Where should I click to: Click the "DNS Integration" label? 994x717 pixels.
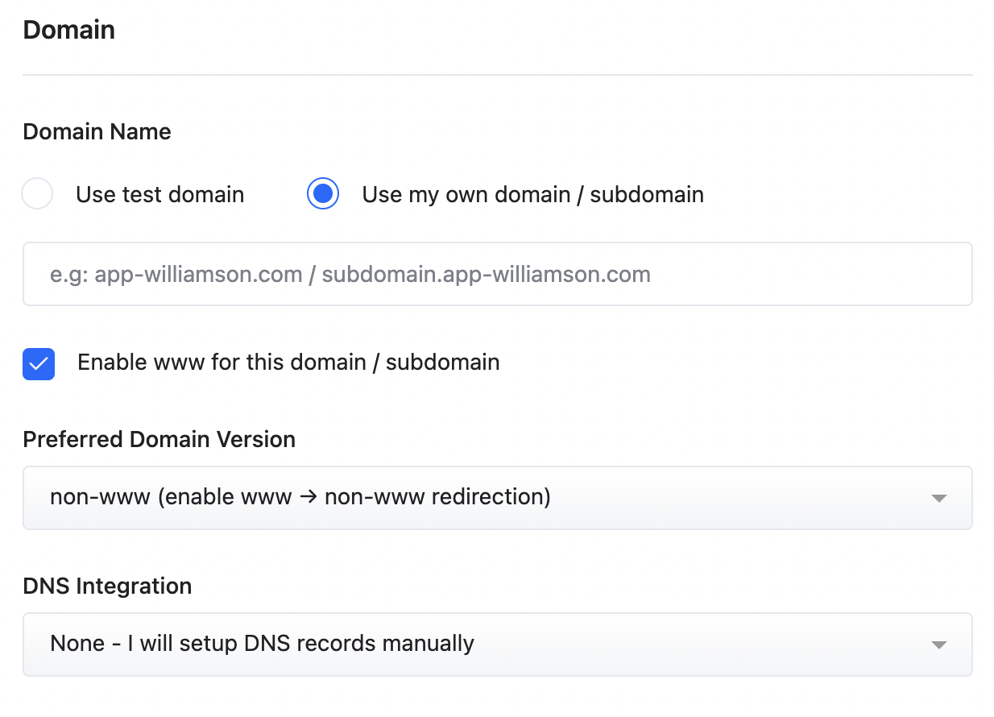107,586
